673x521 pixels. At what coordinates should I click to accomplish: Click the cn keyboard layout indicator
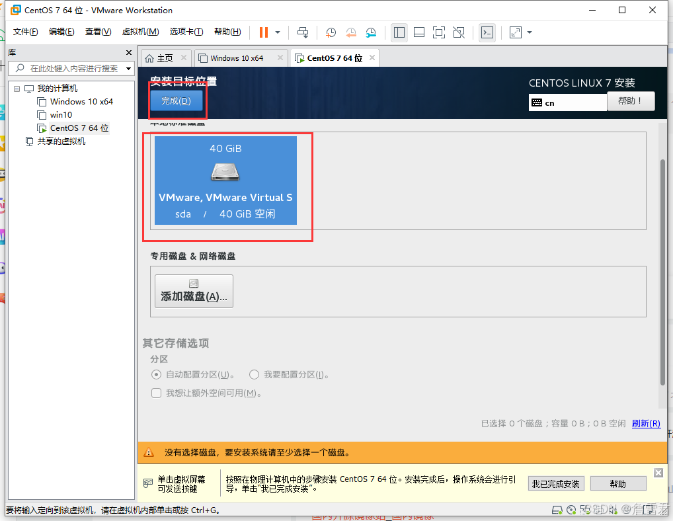coord(567,102)
